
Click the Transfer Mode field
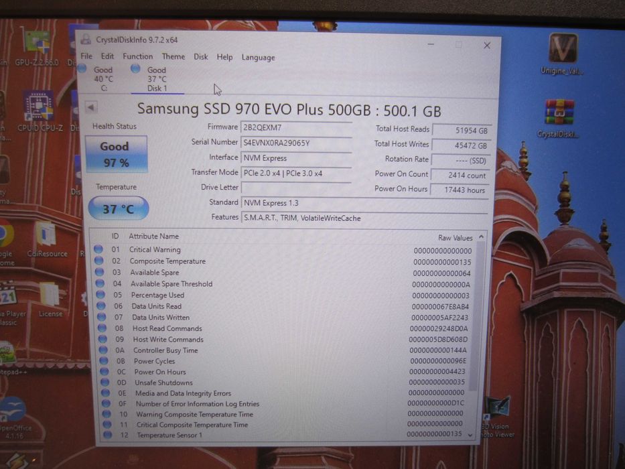coord(296,173)
